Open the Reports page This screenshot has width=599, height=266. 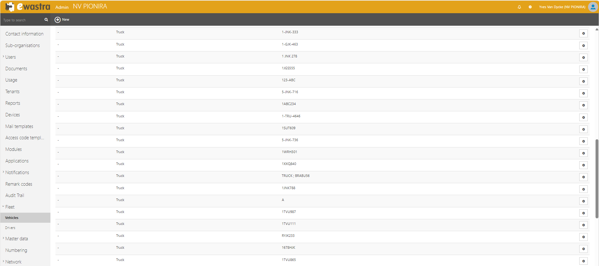pos(13,103)
